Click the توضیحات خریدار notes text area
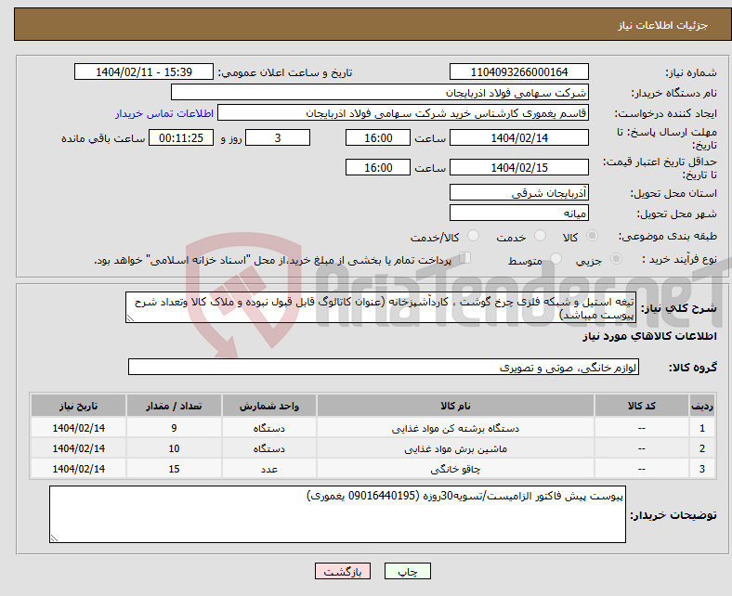732x596 pixels. (x=337, y=514)
